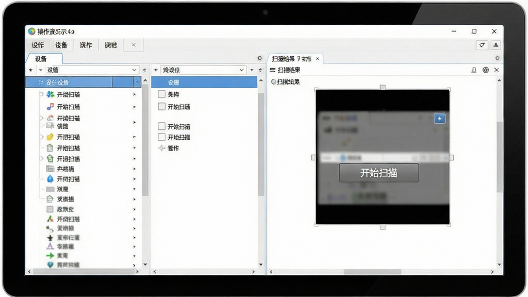Open the combo box above the middle list
This screenshot has width=528, height=297.
[x=203, y=70]
